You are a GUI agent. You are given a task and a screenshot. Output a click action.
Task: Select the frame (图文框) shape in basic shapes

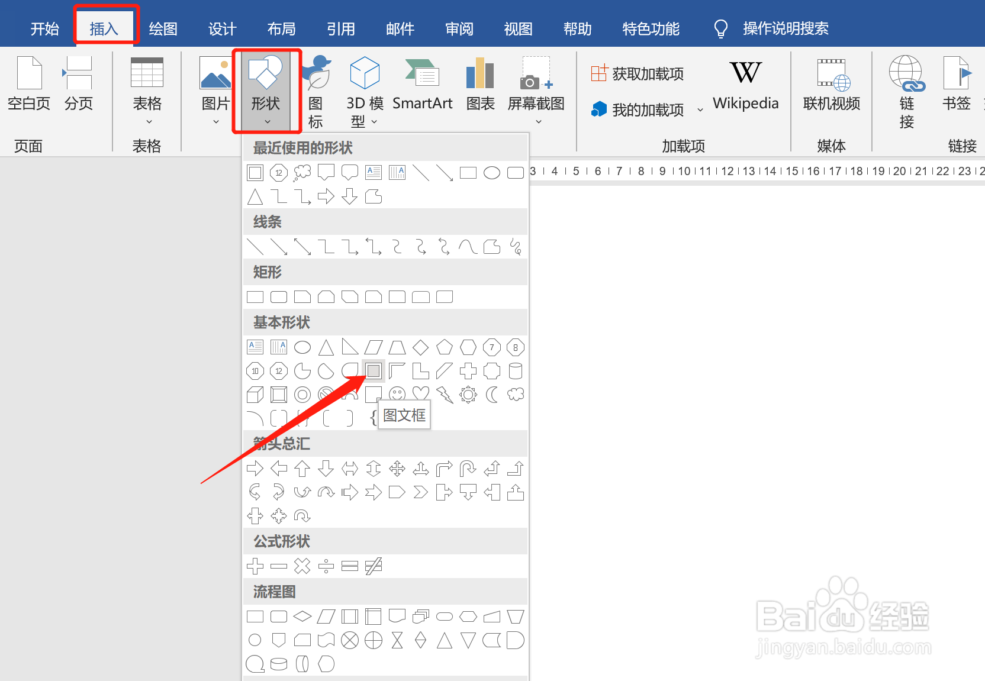(374, 371)
